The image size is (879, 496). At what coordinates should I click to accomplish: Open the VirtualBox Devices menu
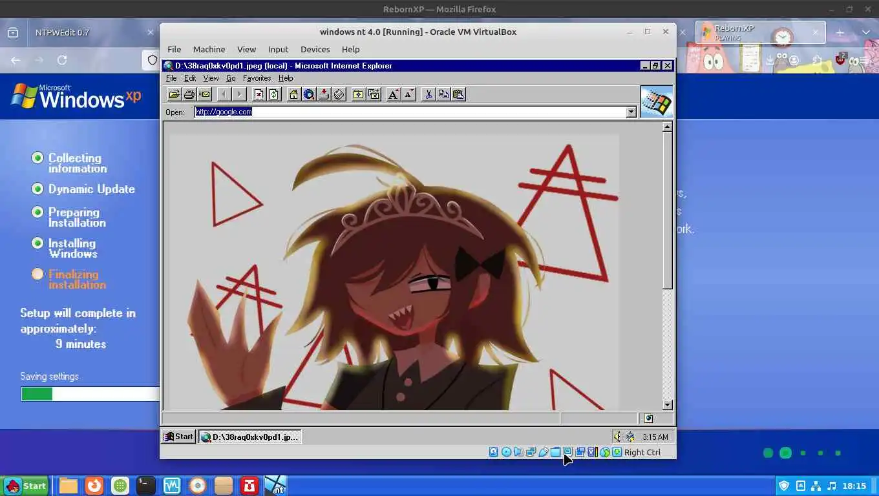tap(315, 49)
